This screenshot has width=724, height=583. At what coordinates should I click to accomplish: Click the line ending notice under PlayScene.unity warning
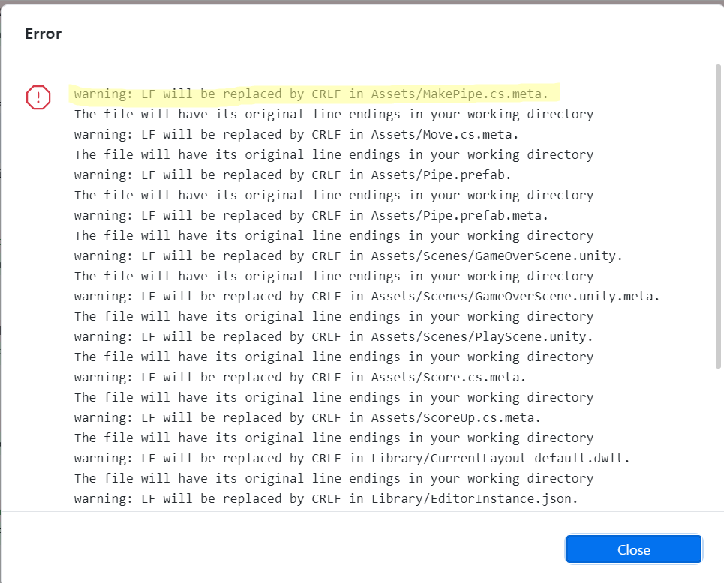pyautogui.click(x=334, y=357)
